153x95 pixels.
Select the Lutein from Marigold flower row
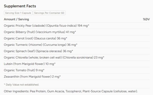(77, 64)
